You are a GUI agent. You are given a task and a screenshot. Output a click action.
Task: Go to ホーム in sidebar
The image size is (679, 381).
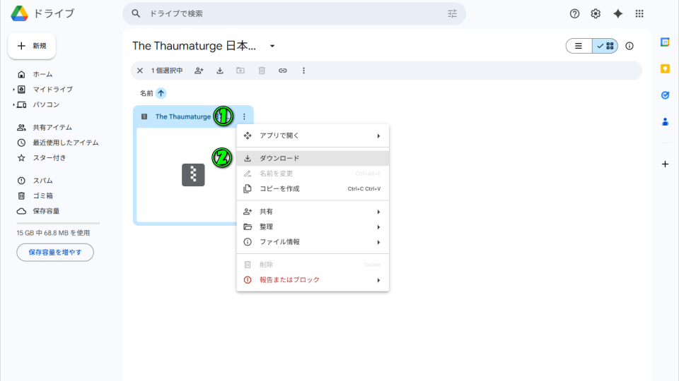click(x=42, y=74)
